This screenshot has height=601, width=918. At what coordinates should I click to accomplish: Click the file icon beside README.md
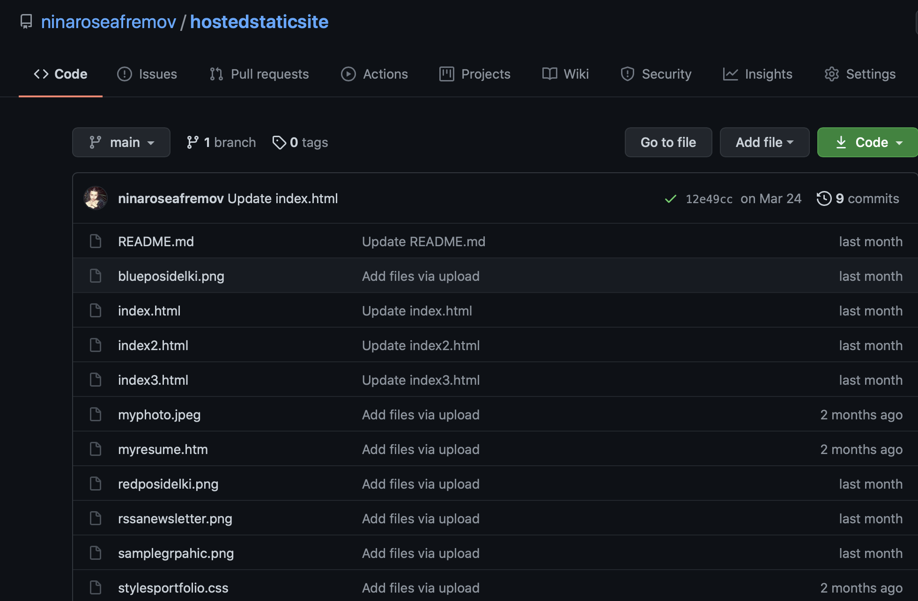pyautogui.click(x=96, y=242)
